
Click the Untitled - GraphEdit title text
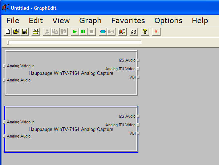coord(34,8)
